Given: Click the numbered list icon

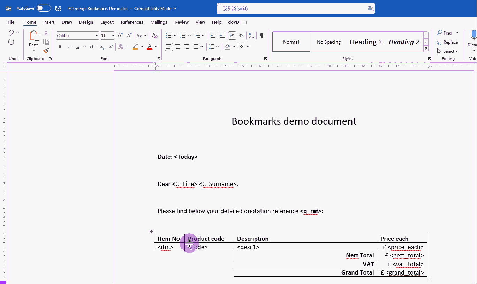Looking at the screenshot, I should point(183,36).
